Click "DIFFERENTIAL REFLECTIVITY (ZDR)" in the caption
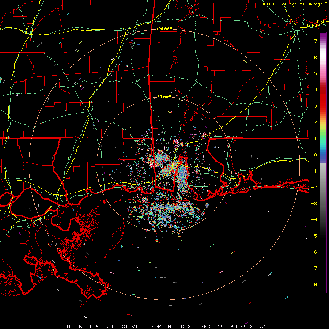 pyautogui.click(x=114, y=326)
